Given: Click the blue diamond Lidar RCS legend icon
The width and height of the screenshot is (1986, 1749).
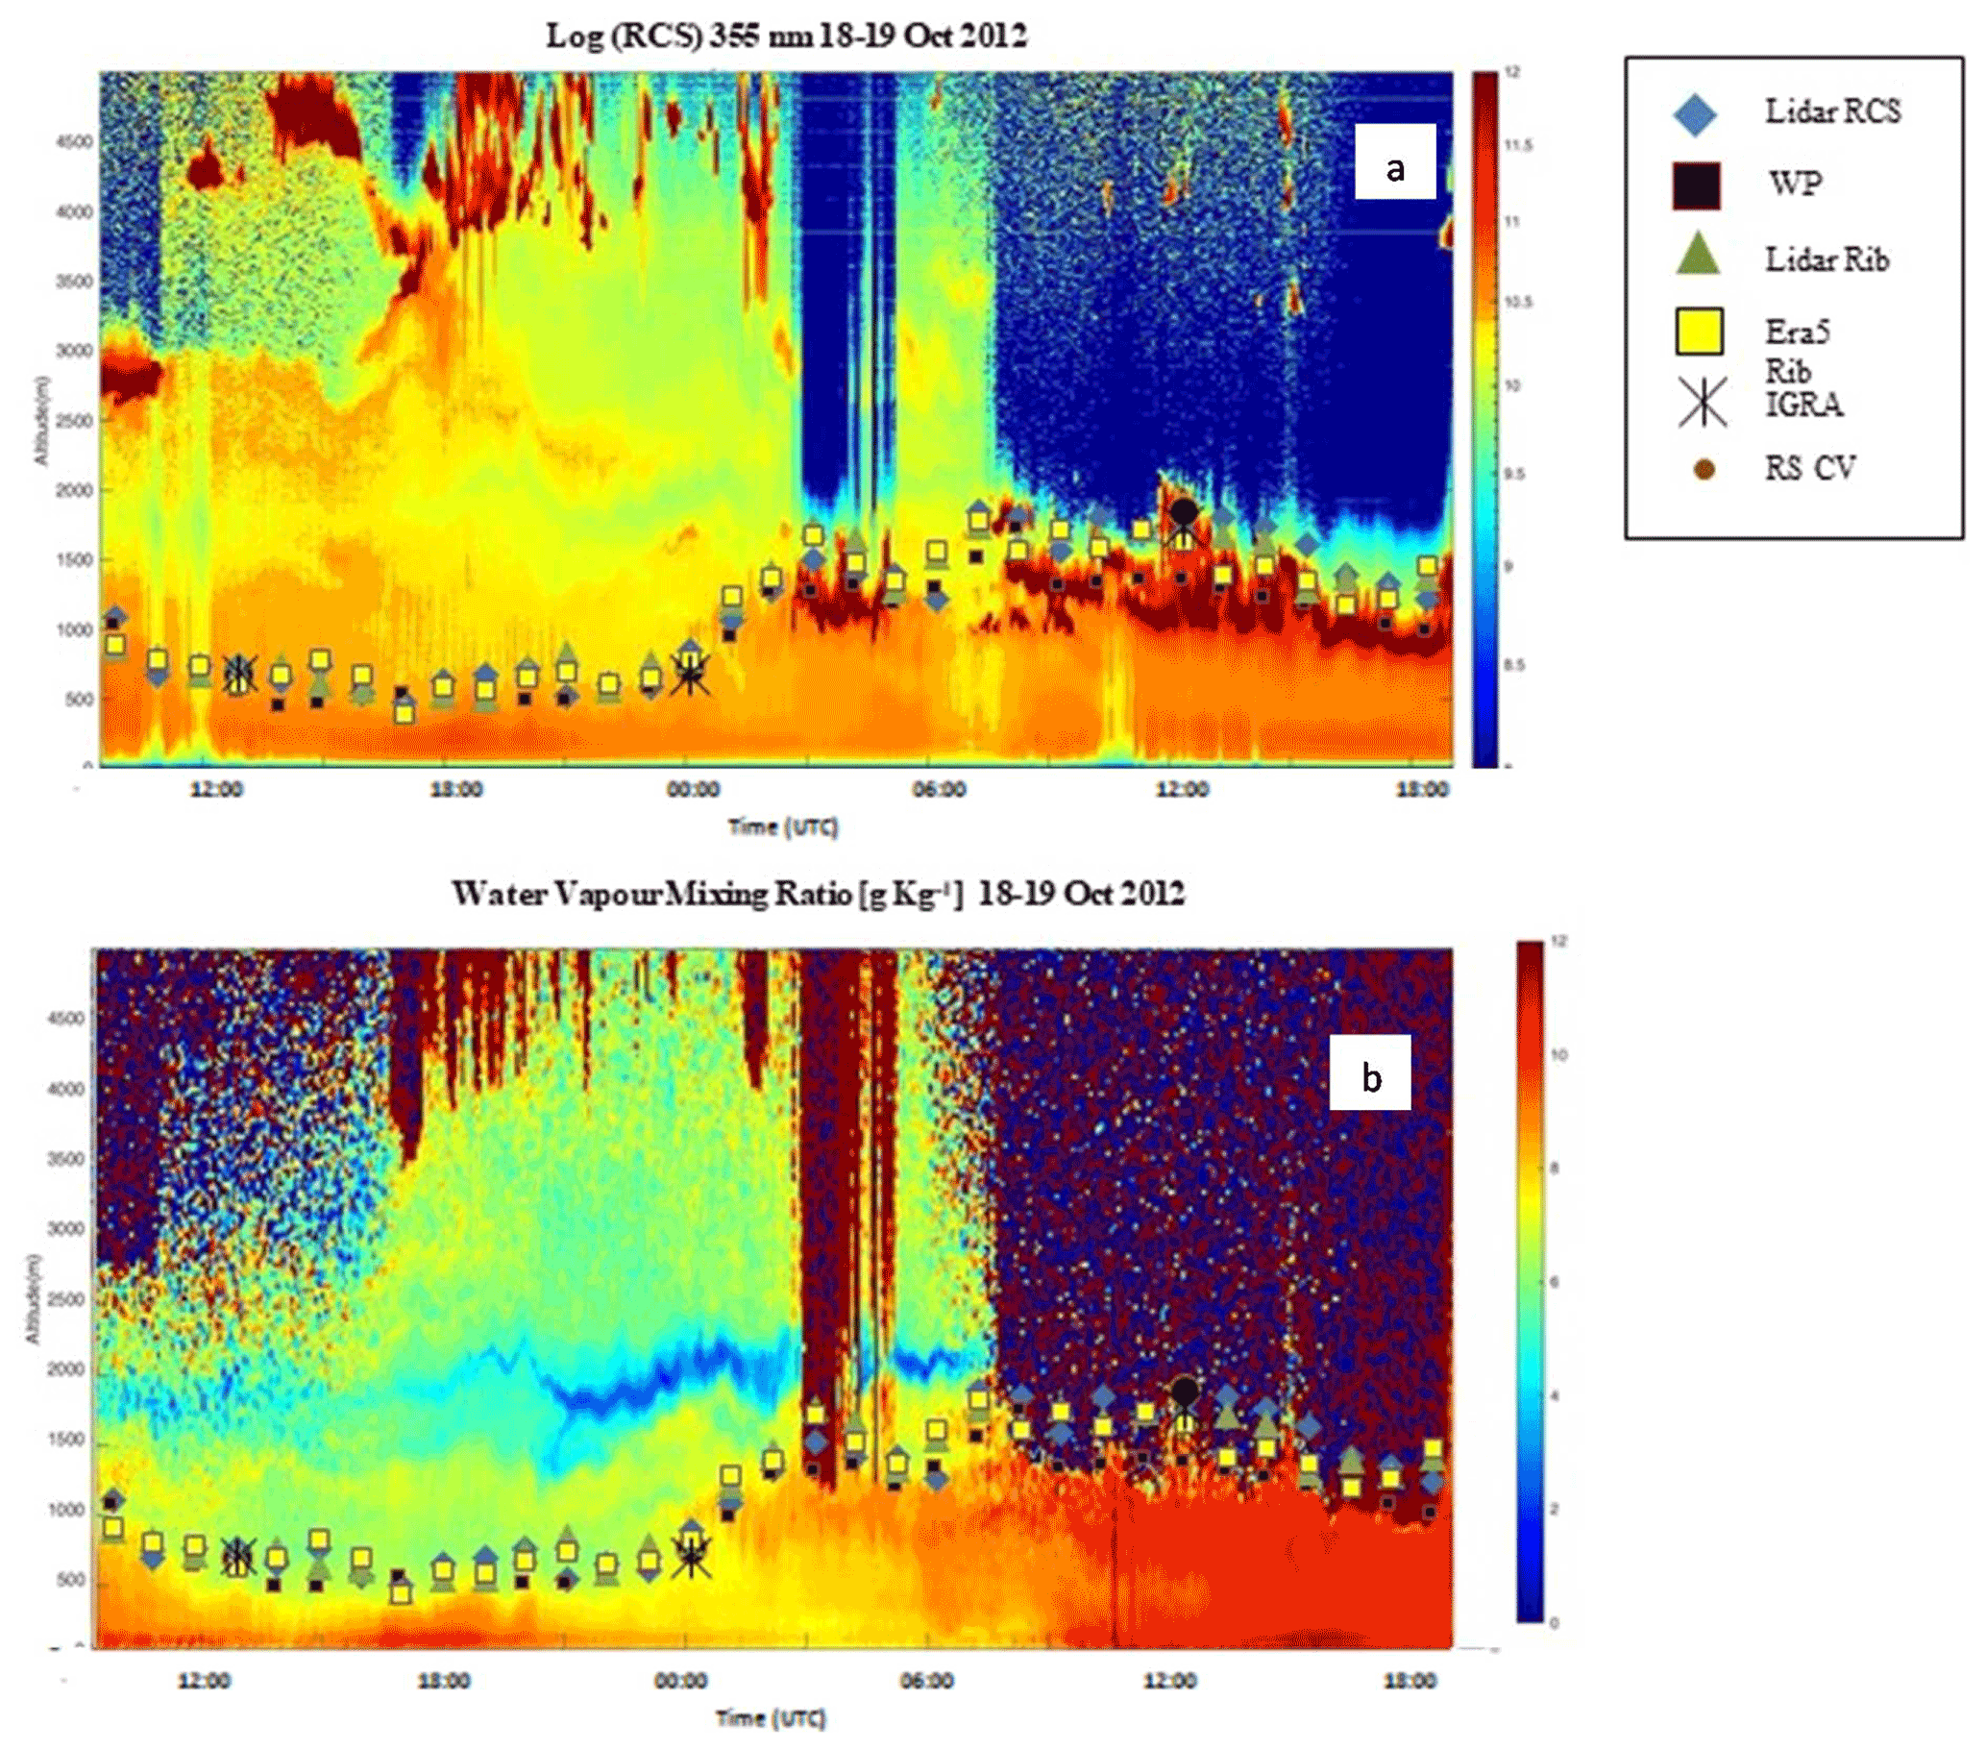Looking at the screenshot, I should click(x=1696, y=112).
